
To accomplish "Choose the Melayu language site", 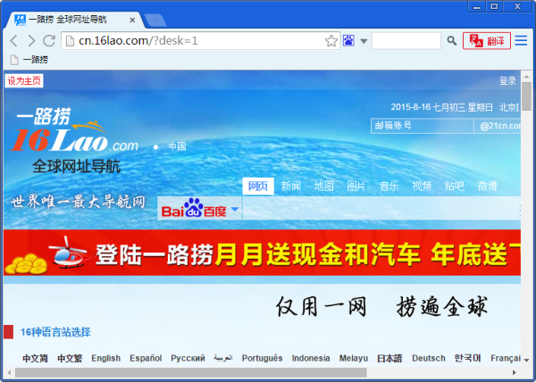I will [354, 358].
